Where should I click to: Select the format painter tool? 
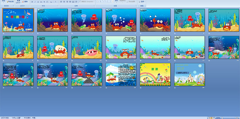10,2
